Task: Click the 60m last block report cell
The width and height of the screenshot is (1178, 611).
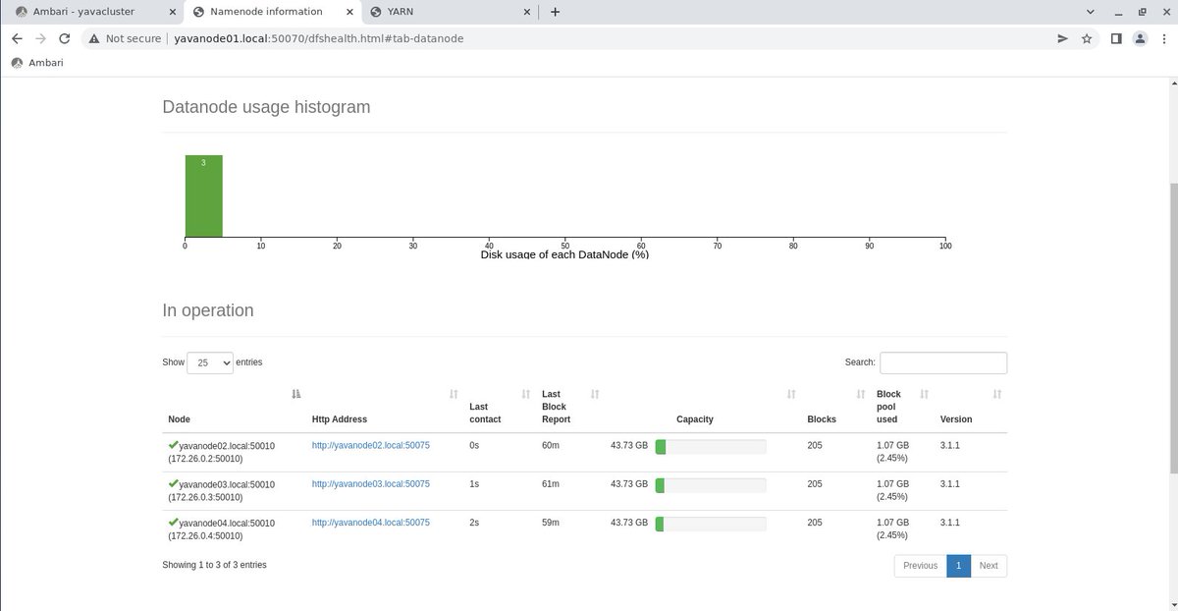Action: pyautogui.click(x=550, y=445)
